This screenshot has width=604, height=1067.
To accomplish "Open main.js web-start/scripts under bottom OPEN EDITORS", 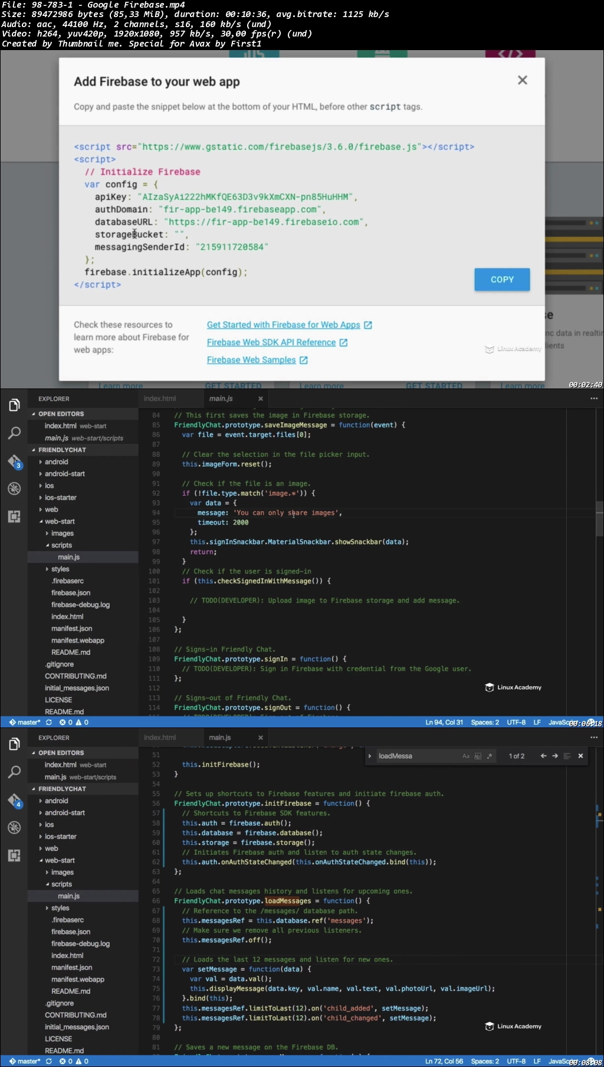I will pos(83,777).
